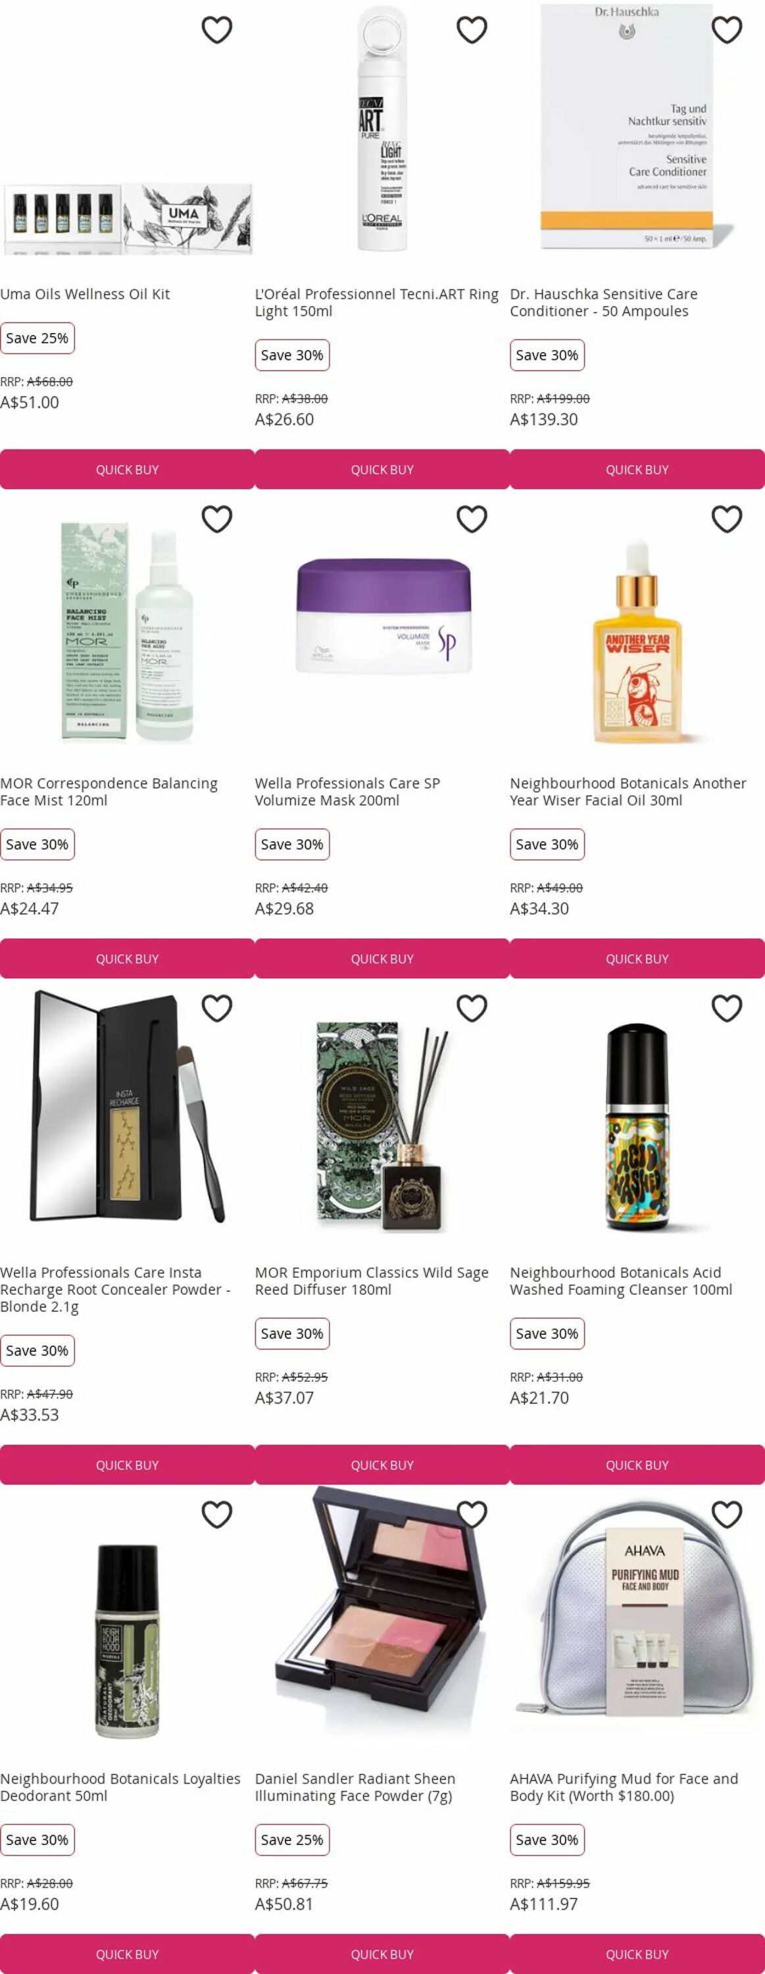
Task: Favorite the Acid Washed Foaming Cleanser
Action: pos(727,1007)
